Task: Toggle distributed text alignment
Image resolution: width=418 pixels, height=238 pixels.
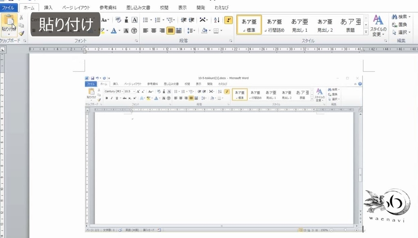Action: (x=178, y=31)
